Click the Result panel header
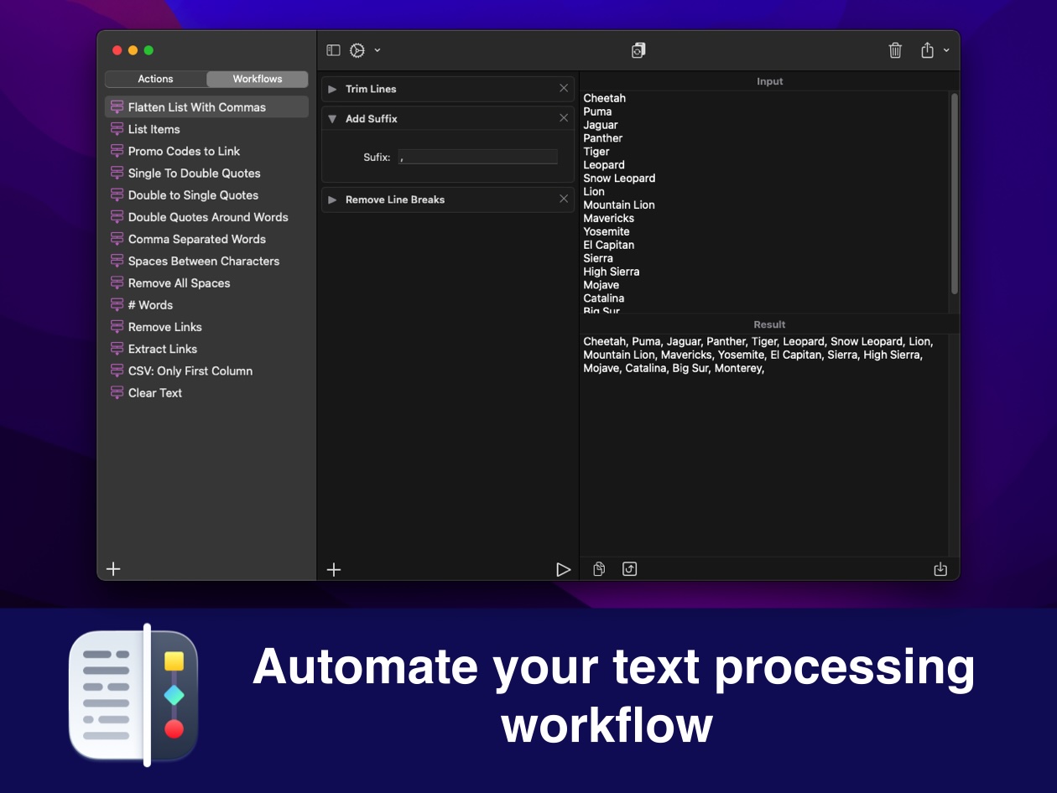 pyautogui.click(x=769, y=324)
